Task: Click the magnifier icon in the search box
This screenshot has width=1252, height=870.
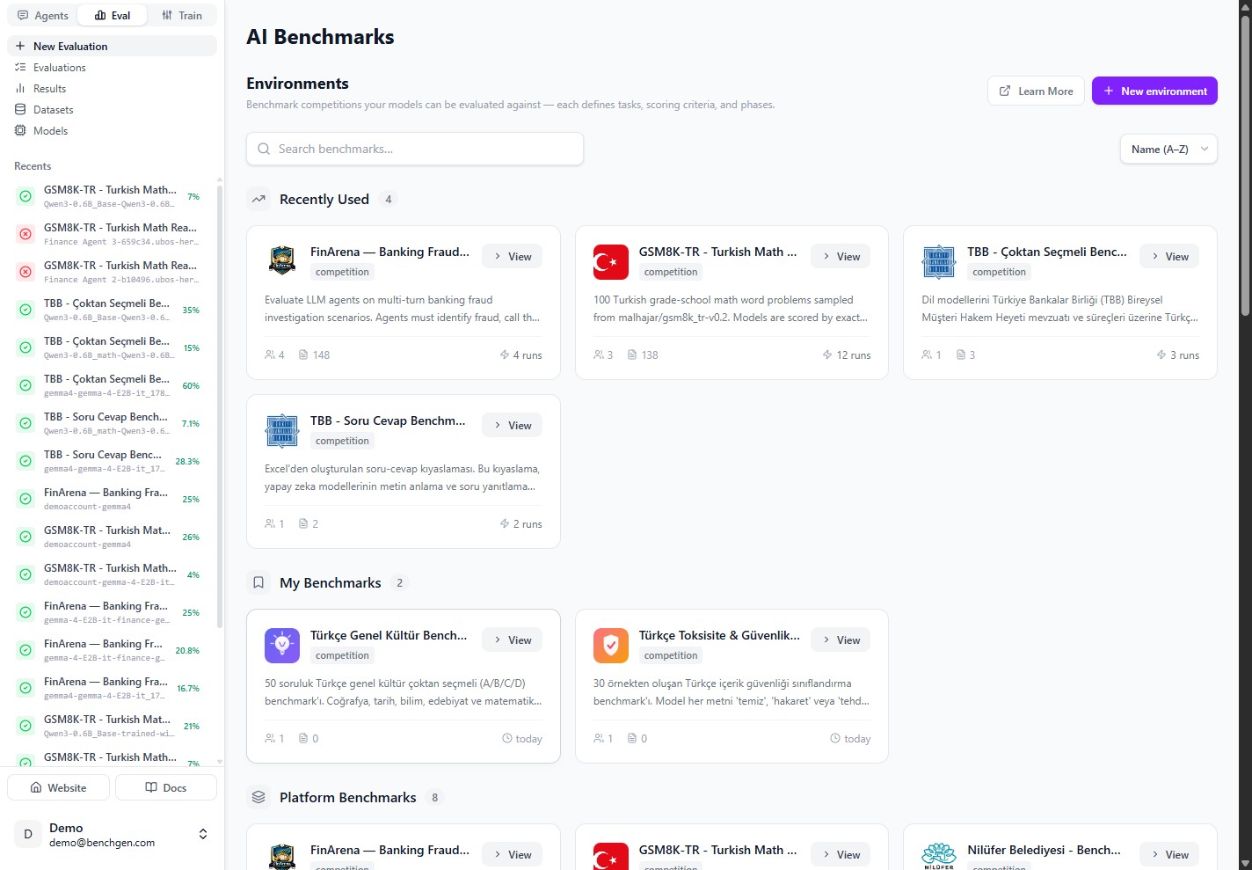Action: [264, 149]
